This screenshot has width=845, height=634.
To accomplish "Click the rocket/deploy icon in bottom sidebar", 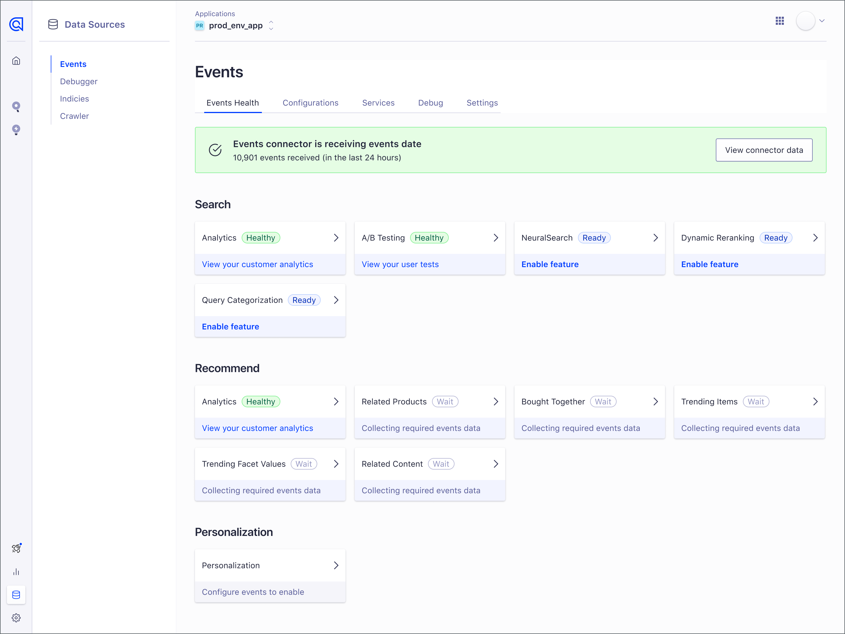I will (17, 548).
